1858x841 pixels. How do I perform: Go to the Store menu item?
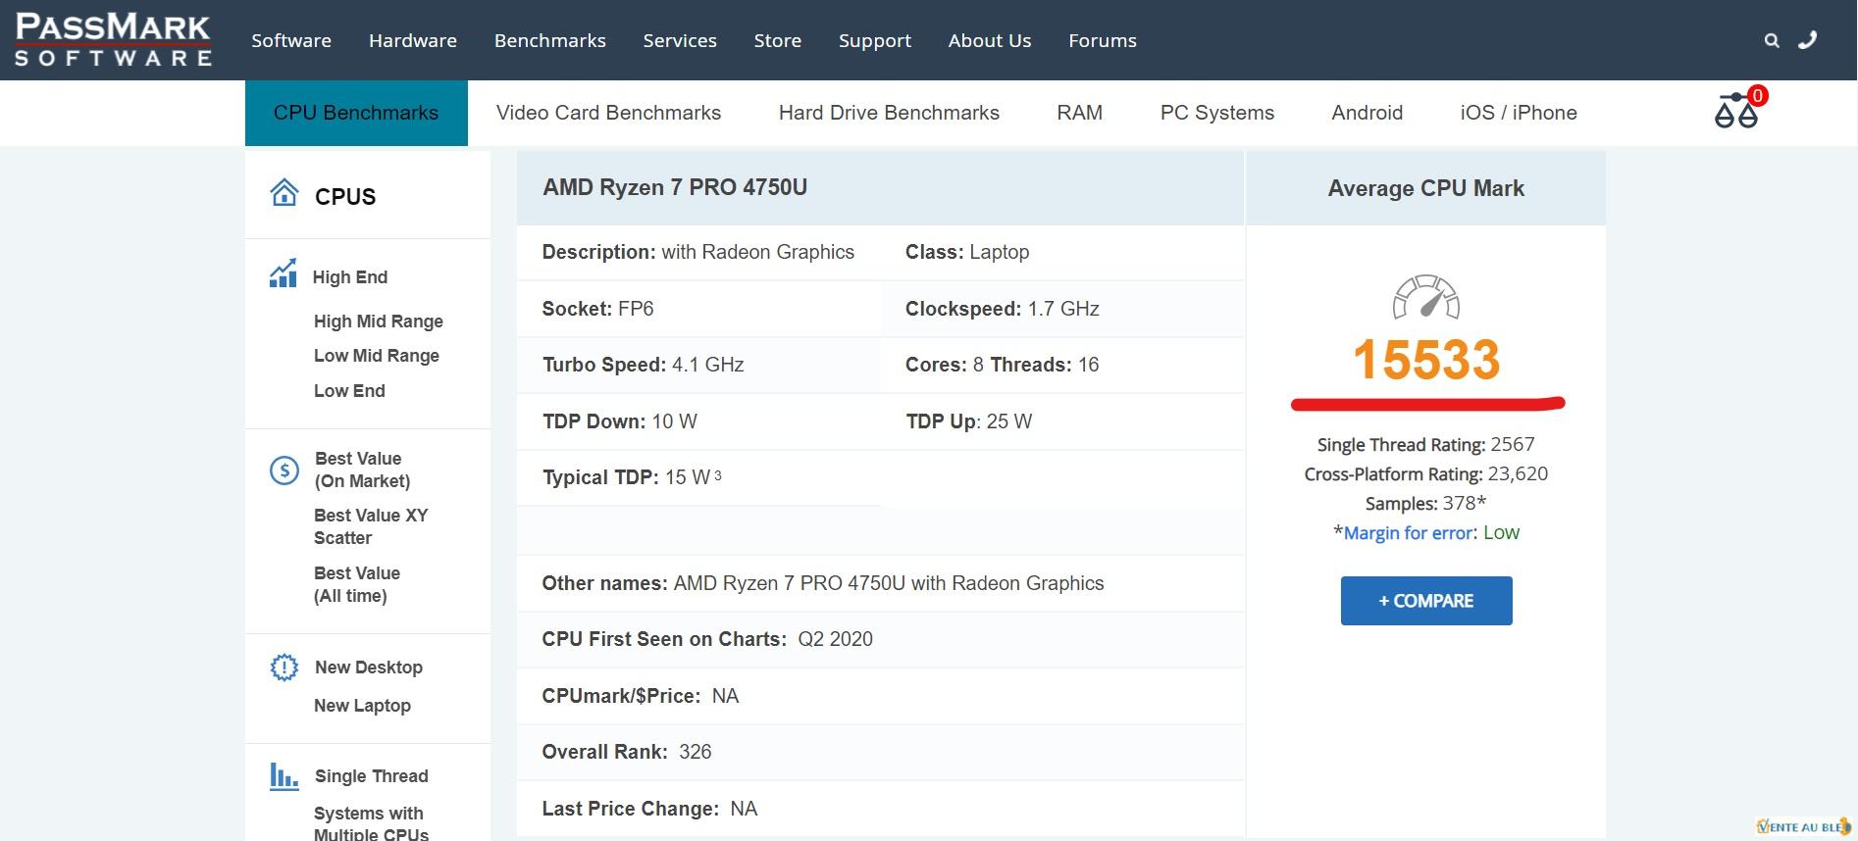tap(778, 40)
